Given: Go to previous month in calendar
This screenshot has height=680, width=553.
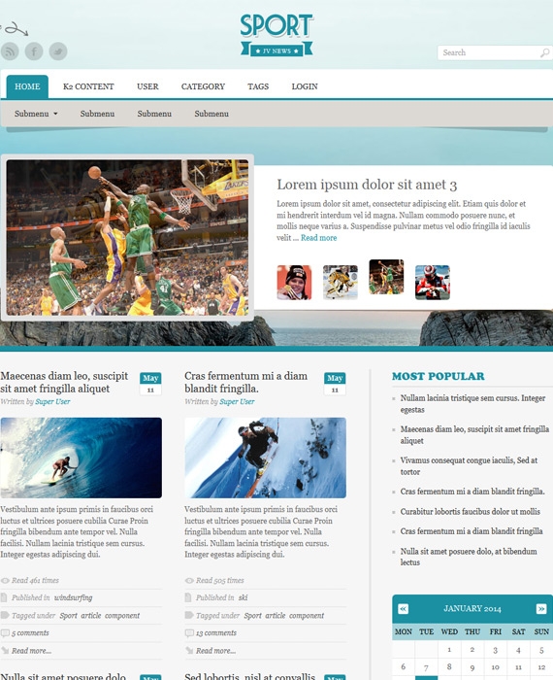Looking at the screenshot, I should (x=403, y=608).
